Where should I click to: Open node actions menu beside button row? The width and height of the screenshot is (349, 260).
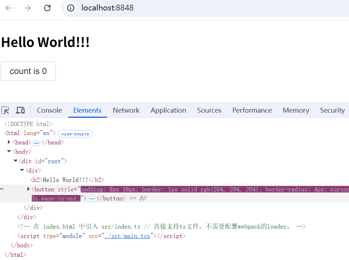click(2, 189)
